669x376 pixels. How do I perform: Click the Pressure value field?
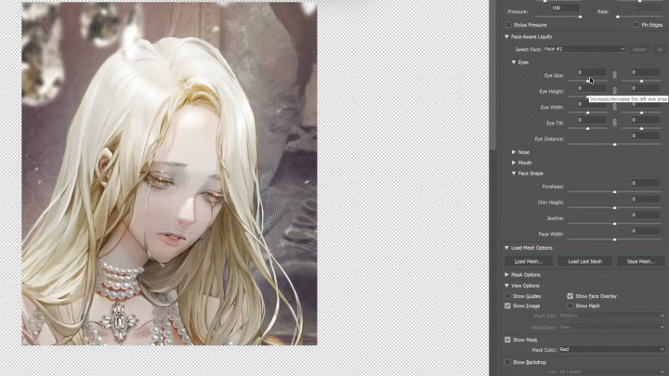pos(565,8)
